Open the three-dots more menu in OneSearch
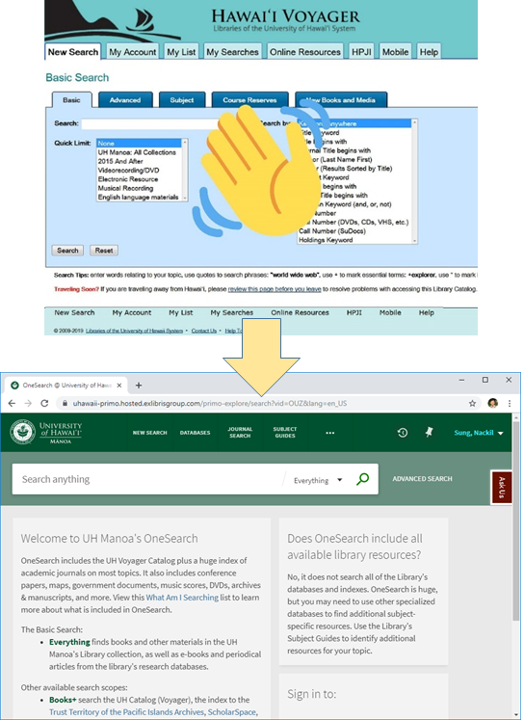Screen dimensions: 524x720 (x=330, y=433)
